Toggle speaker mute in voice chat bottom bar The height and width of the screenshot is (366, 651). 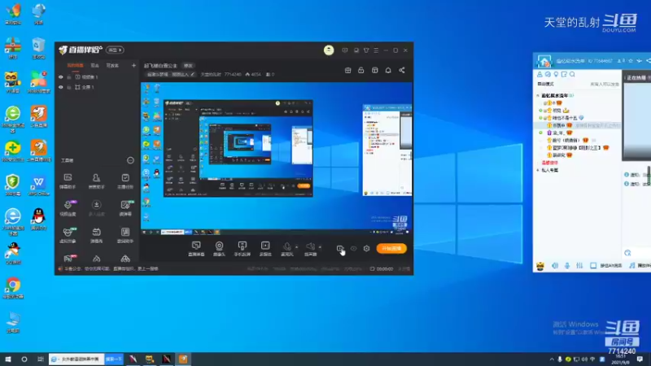point(555,266)
